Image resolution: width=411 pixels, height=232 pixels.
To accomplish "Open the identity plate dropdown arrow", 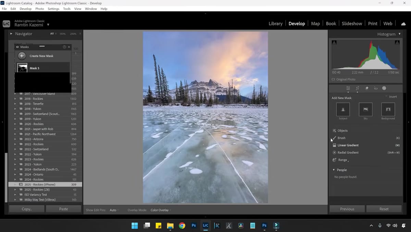I will point(48,25).
